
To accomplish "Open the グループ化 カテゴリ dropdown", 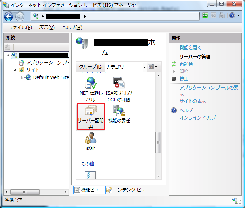I will coord(126,67).
